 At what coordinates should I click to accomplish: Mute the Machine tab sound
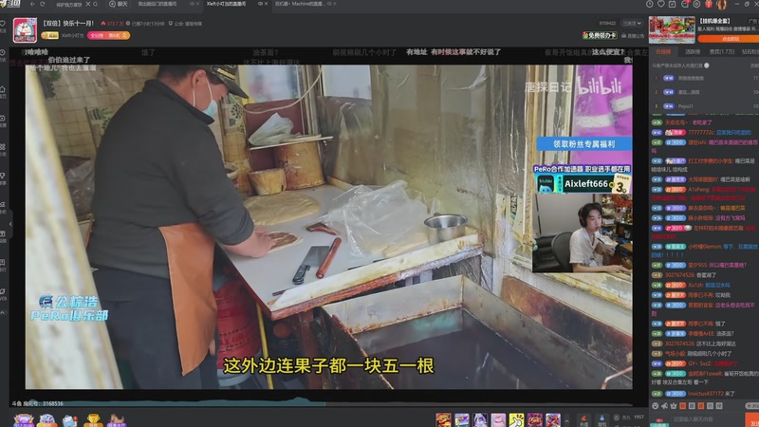click(x=328, y=4)
